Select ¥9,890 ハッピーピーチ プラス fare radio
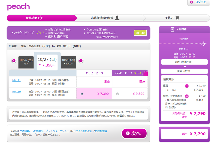The image size is (214, 144). tap(118, 94)
